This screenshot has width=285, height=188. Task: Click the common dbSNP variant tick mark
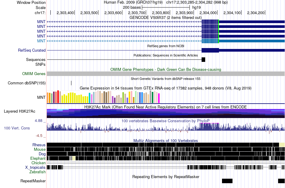[71, 83]
